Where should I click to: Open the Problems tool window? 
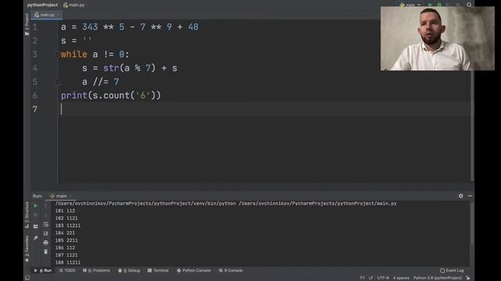96,271
